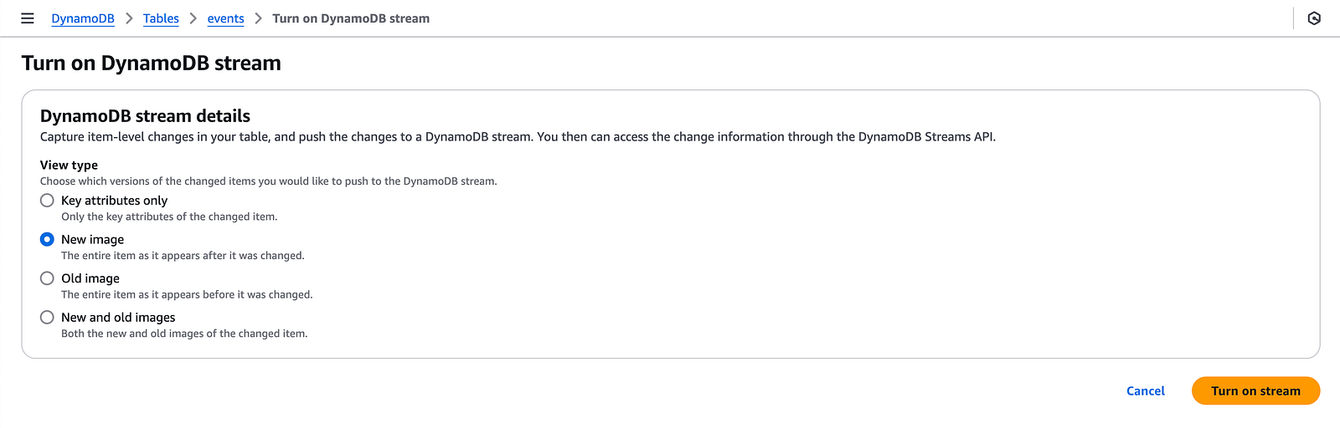This screenshot has width=1340, height=428.
Task: Click the current breadcrumb Turn on DynamoDB stream
Action: tap(351, 18)
